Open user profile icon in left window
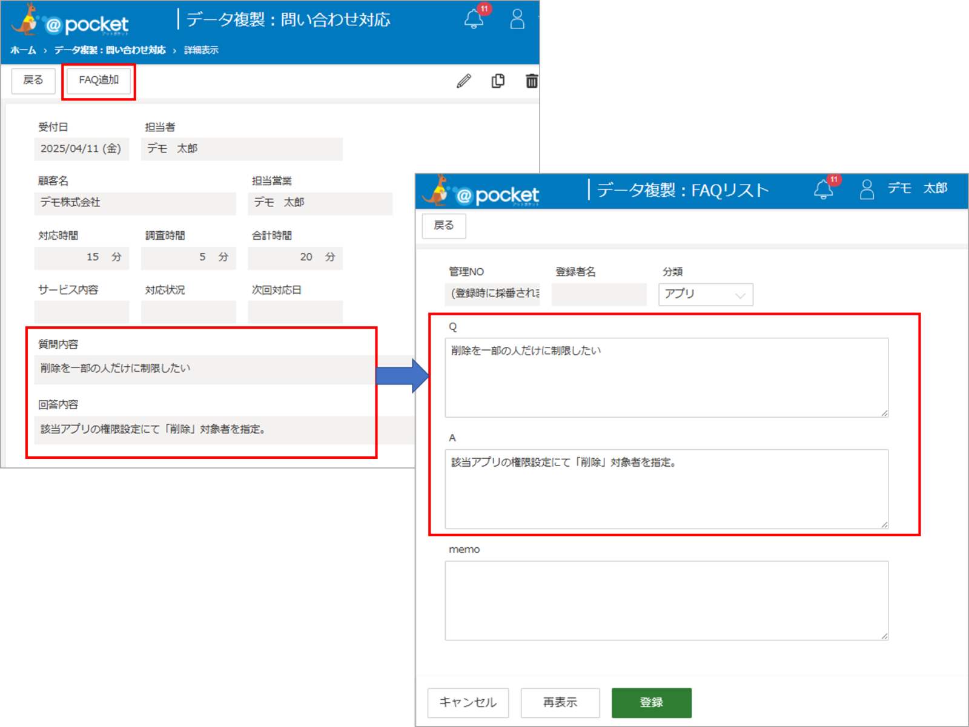The image size is (969, 727). point(517,19)
